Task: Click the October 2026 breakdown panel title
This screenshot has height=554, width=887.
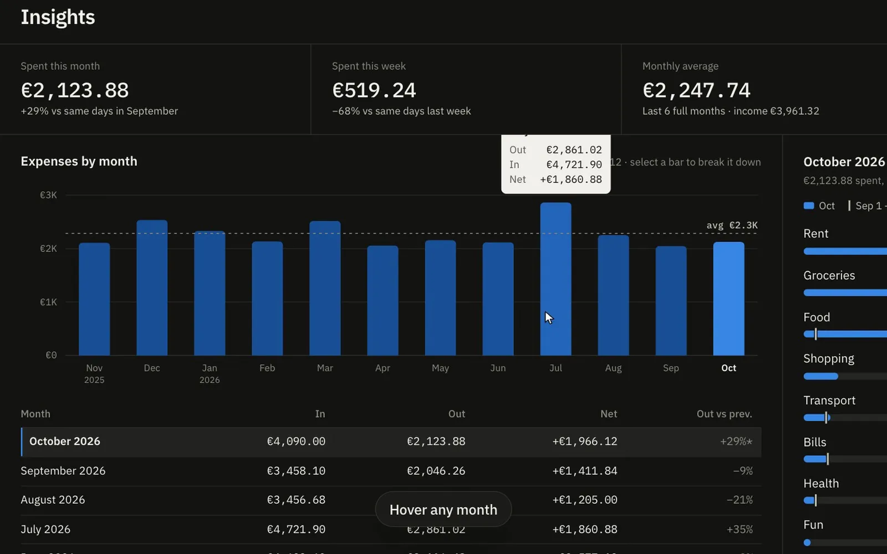Action: pos(844,162)
